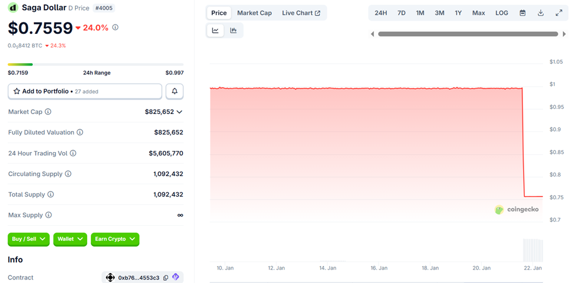Switch to line chart view
The width and height of the screenshot is (571, 283).
pyautogui.click(x=215, y=30)
